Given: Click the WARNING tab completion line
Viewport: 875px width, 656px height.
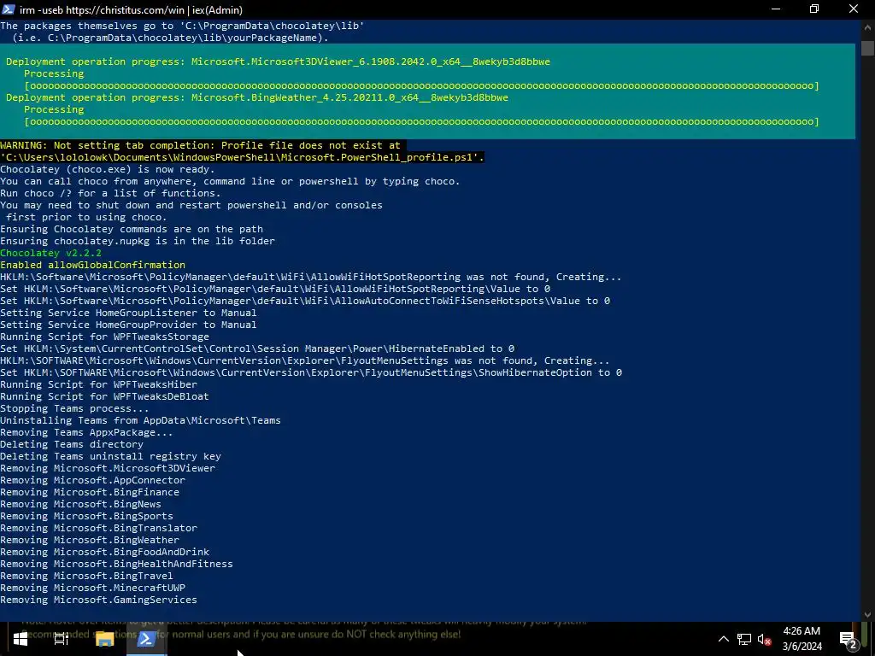Looking at the screenshot, I should 200,145.
